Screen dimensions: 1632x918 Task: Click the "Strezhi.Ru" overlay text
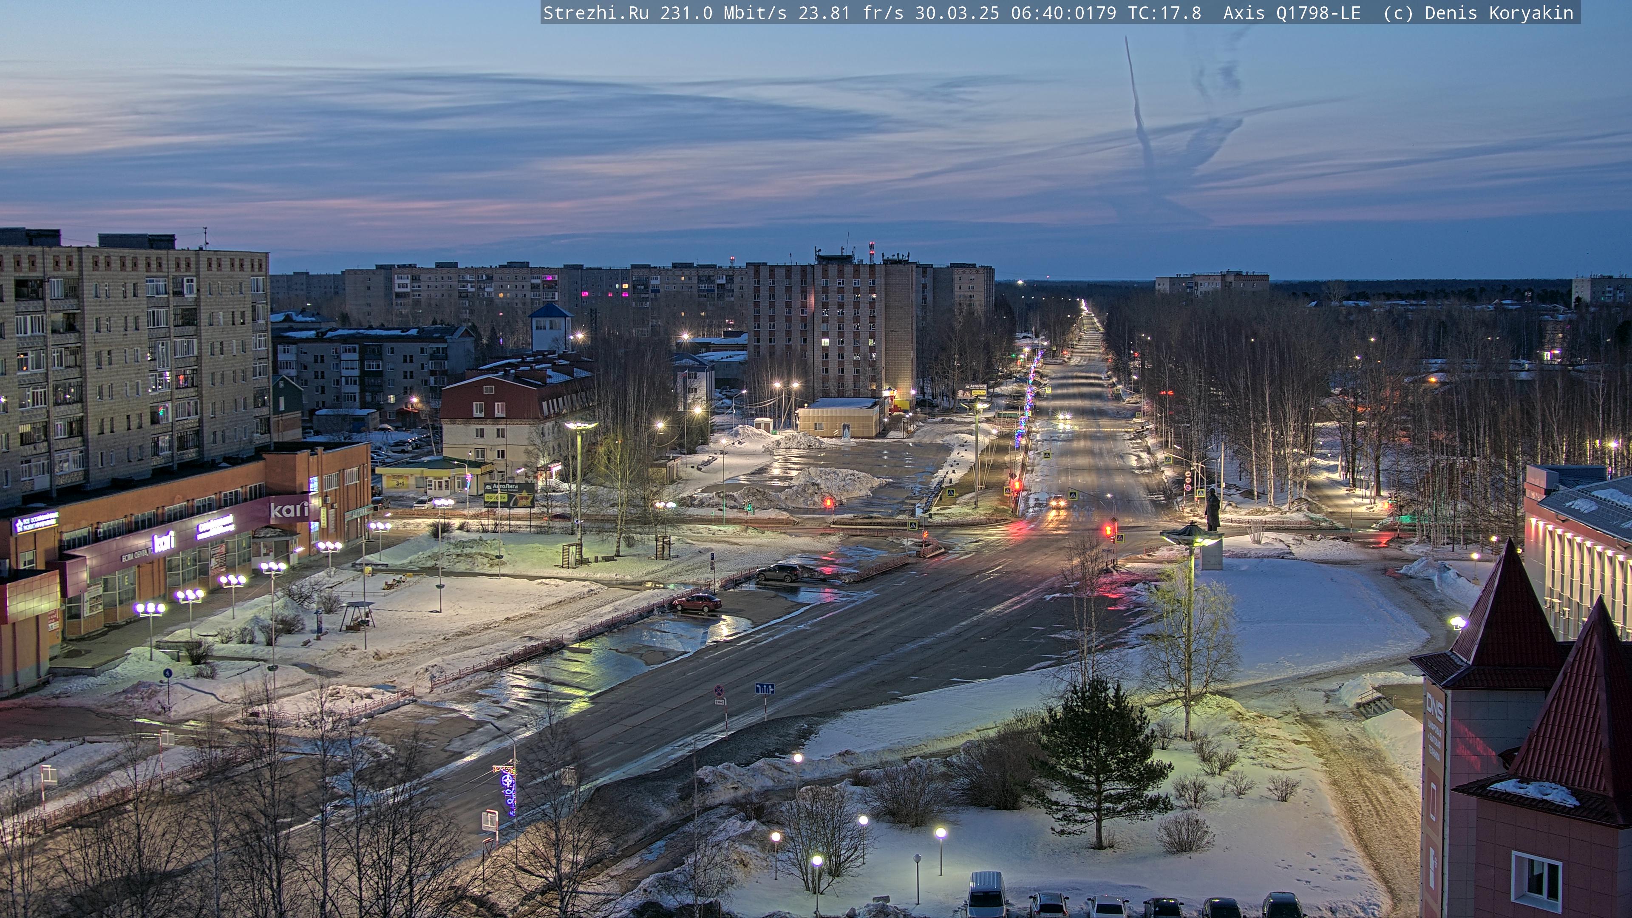[596, 13]
